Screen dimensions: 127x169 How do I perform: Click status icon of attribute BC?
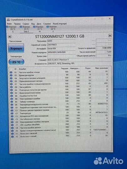(12, 102)
